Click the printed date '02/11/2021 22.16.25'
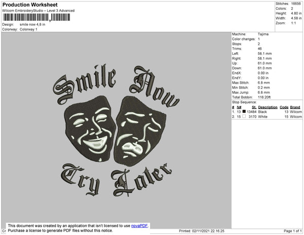 click(208, 231)
